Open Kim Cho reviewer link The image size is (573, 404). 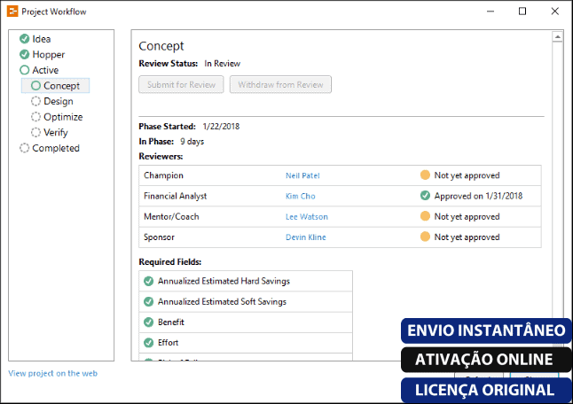[x=301, y=197]
